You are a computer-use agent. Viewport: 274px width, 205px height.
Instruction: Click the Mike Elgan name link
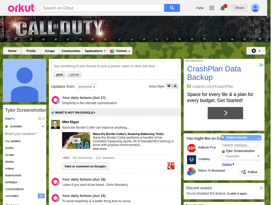[x=70, y=122]
